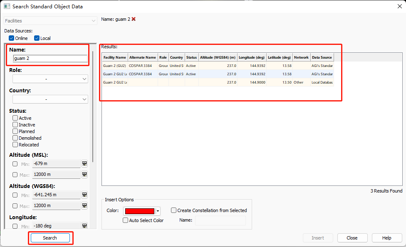The width and height of the screenshot is (406, 247).
Task: Remove the 'Name: guam 2' filter via red X
Action: (x=134, y=19)
